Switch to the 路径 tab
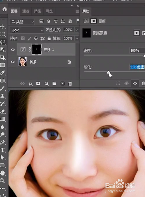The image size is (145, 197). click(x=37, y=11)
